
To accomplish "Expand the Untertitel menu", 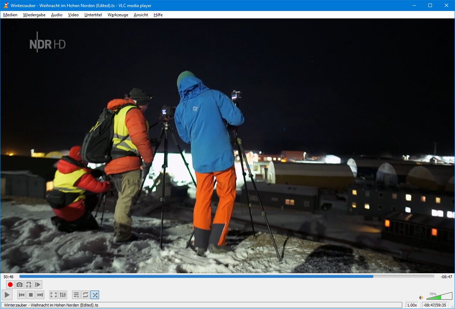I will pyautogui.click(x=93, y=15).
